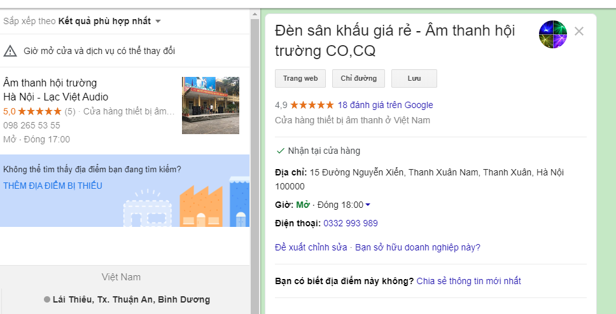This screenshot has width=616, height=314.
Task: Click Mở · Đóng 17:00 text
Action: click(x=36, y=139)
